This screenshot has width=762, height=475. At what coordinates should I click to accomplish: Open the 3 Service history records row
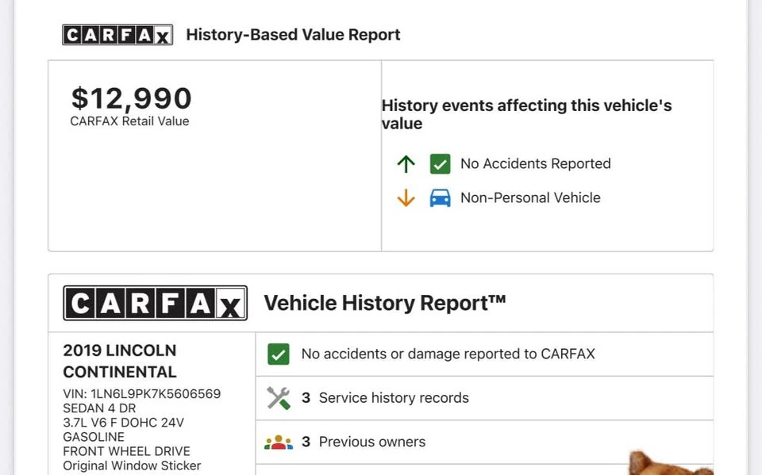pyautogui.click(x=484, y=398)
